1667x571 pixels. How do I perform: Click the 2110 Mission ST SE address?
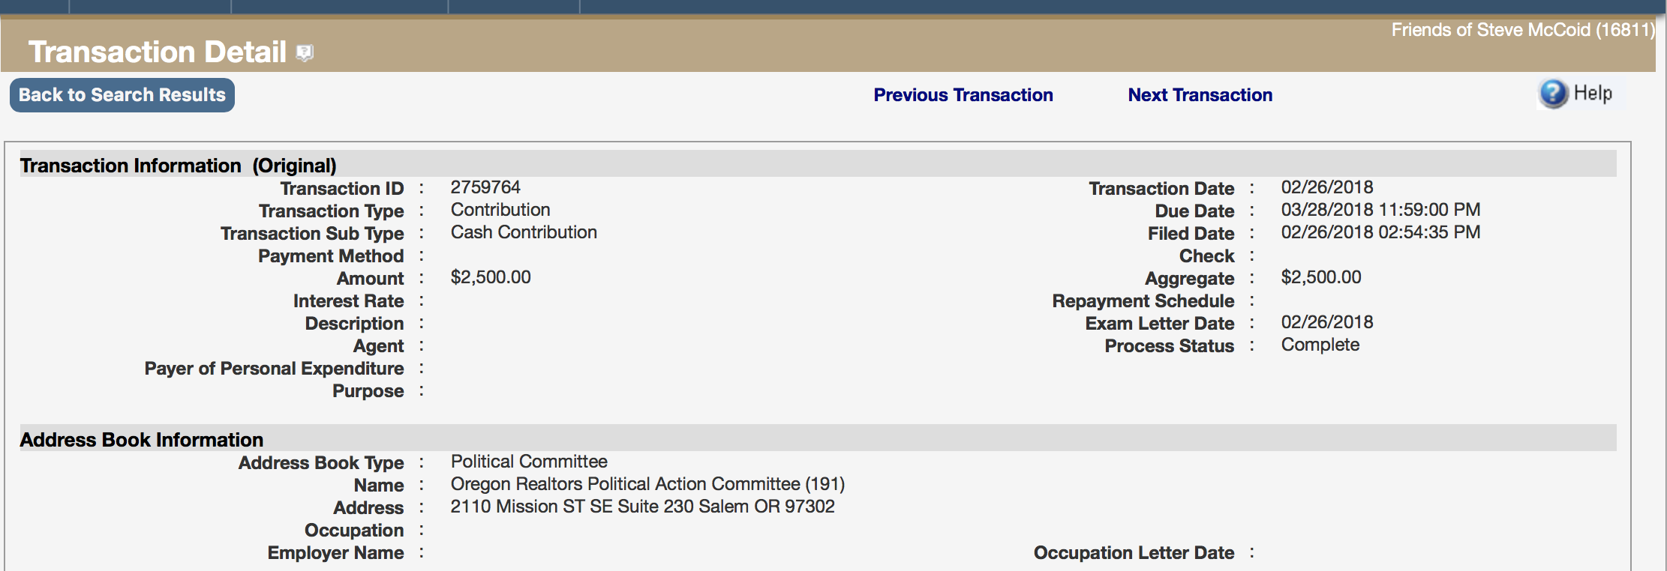click(642, 507)
